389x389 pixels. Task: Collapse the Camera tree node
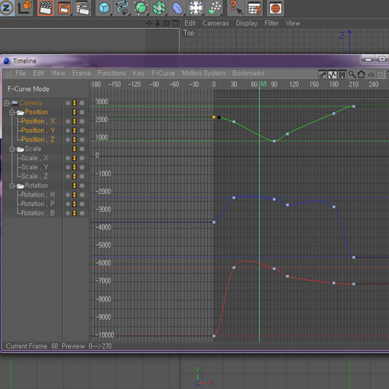tap(6, 103)
